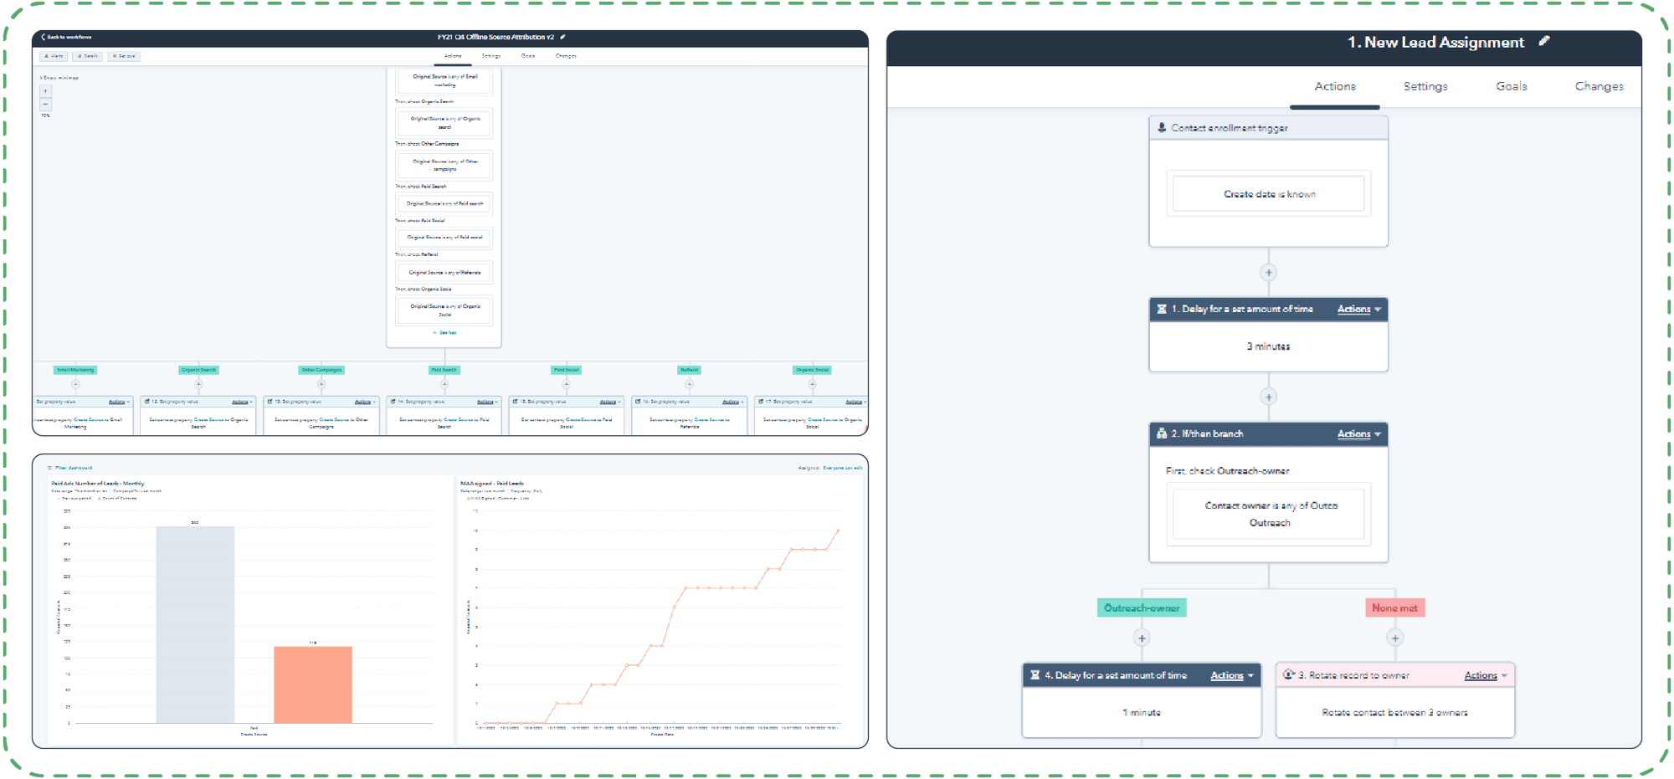Screen dimensions: 1674x779
Task: Select the Outreach-owner branch label
Action: 1142,608
